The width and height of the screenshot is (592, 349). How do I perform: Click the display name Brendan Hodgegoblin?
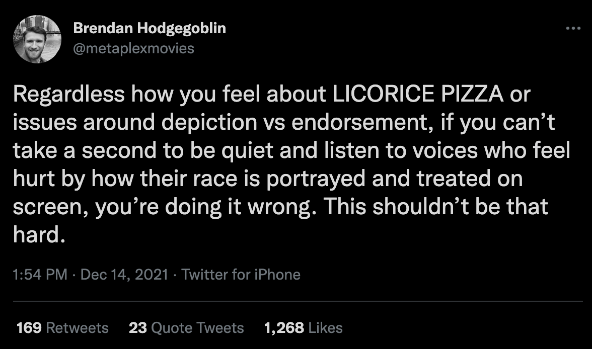coord(150,28)
